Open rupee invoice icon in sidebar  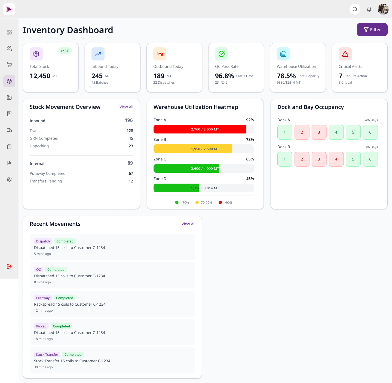click(9, 114)
